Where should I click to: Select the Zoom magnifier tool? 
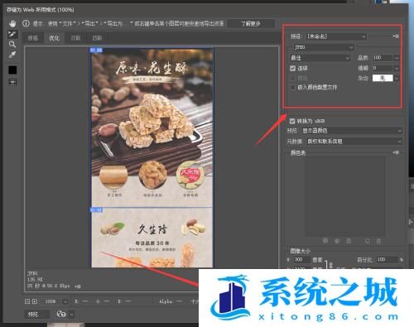[x=12, y=44]
